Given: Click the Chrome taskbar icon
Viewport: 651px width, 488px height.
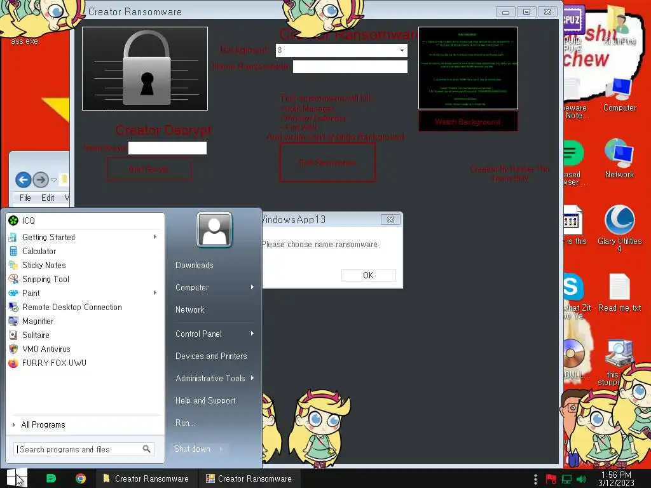Looking at the screenshot, I should click(81, 478).
